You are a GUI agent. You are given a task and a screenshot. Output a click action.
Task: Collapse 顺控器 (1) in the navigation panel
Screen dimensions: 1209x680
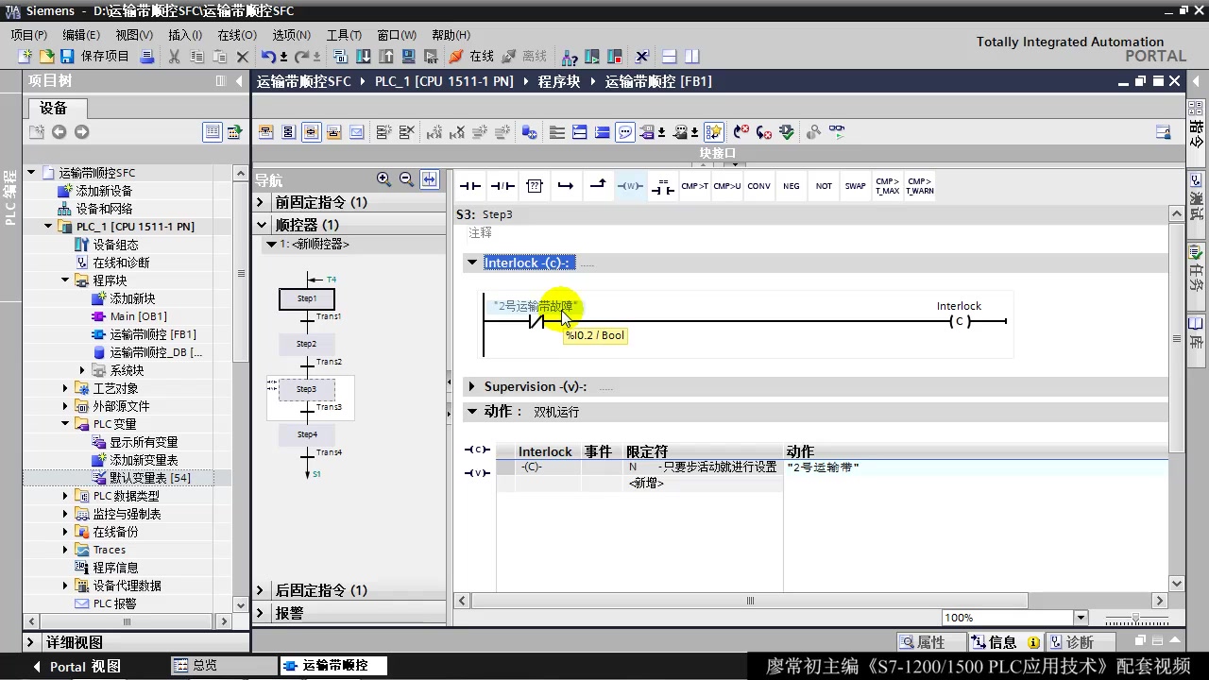point(262,225)
